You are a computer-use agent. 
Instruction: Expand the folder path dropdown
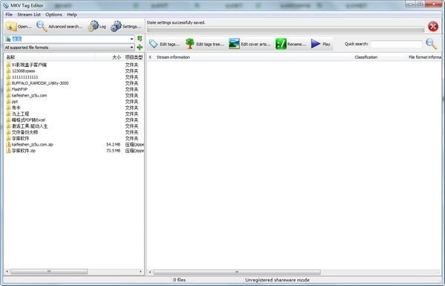pyautogui.click(x=132, y=39)
